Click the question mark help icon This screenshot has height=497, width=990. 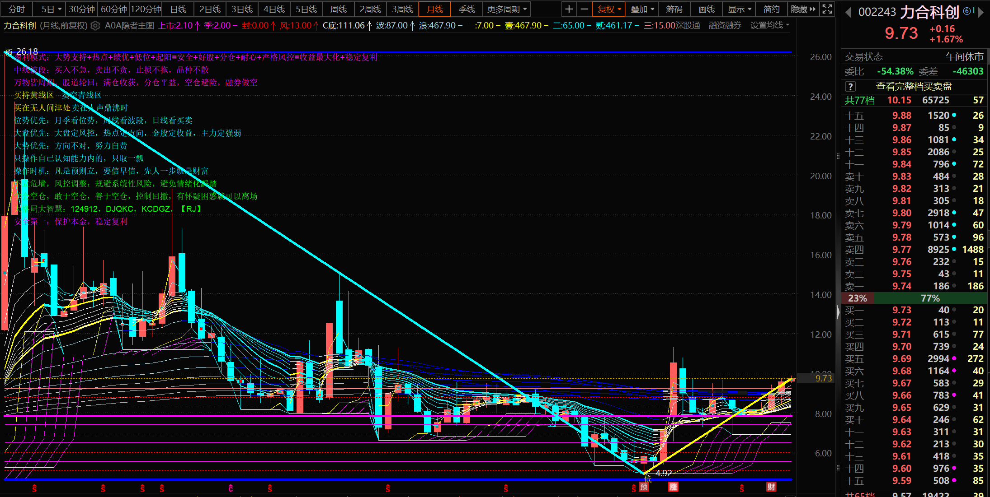pos(850,87)
